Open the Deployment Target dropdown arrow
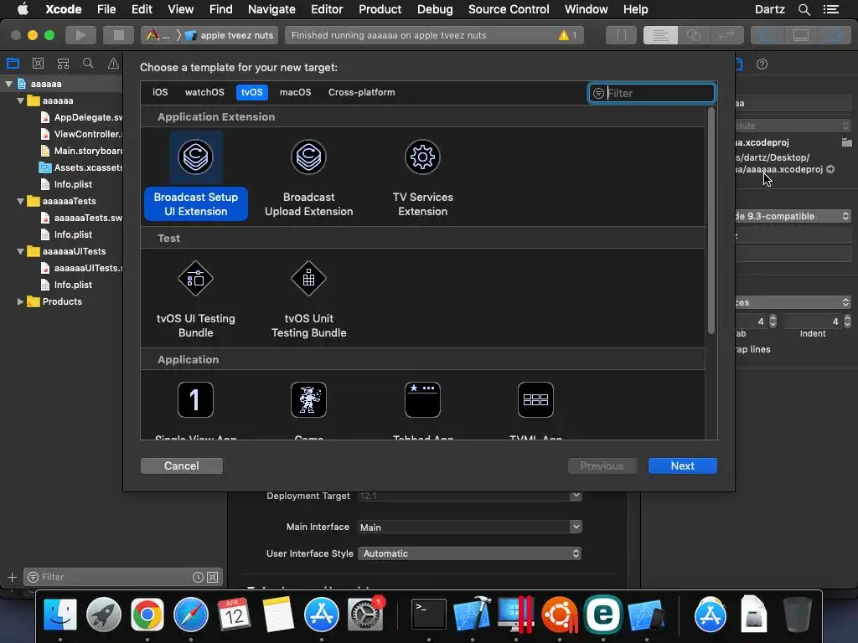Screen dimensions: 858x643 (576, 496)
